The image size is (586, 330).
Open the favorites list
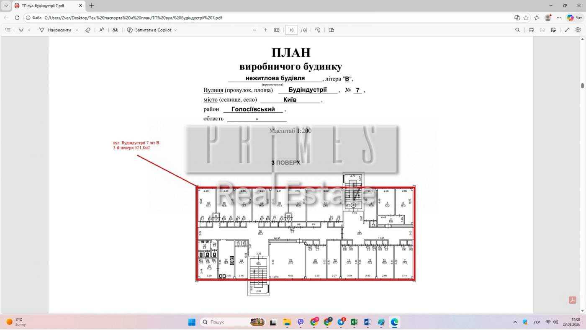[537, 18]
